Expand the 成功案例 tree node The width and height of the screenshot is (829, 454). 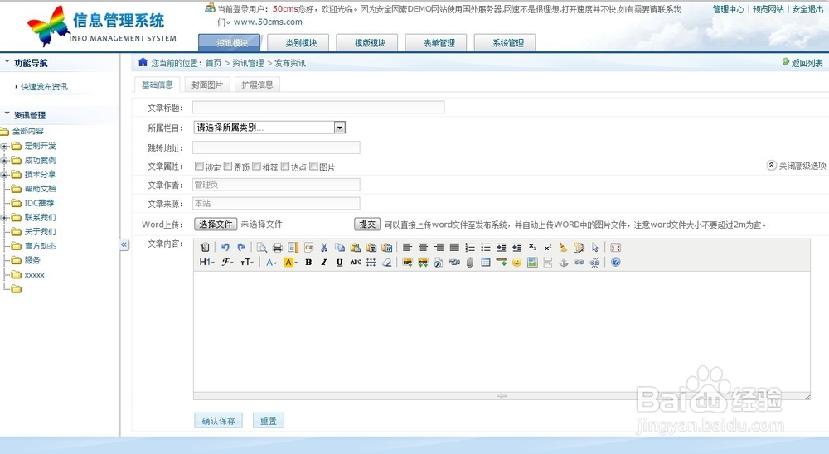pyautogui.click(x=4, y=161)
